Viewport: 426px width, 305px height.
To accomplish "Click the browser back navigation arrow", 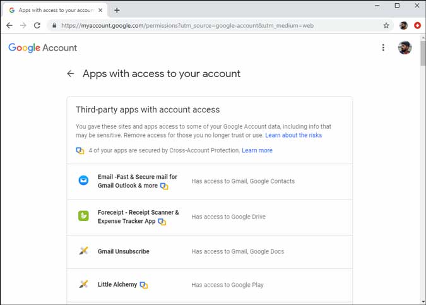I will click(x=9, y=26).
